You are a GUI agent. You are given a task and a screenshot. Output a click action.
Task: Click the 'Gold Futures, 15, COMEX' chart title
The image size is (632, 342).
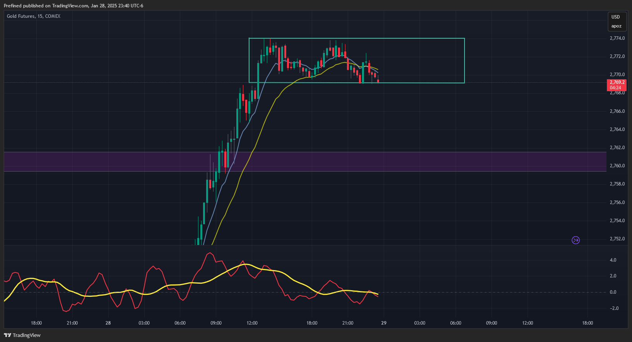pyautogui.click(x=34, y=16)
